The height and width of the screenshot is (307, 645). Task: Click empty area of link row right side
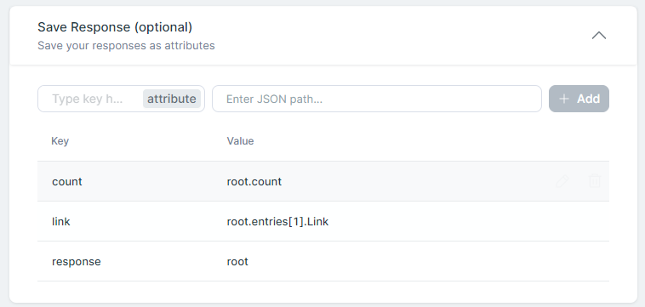click(x=469, y=221)
